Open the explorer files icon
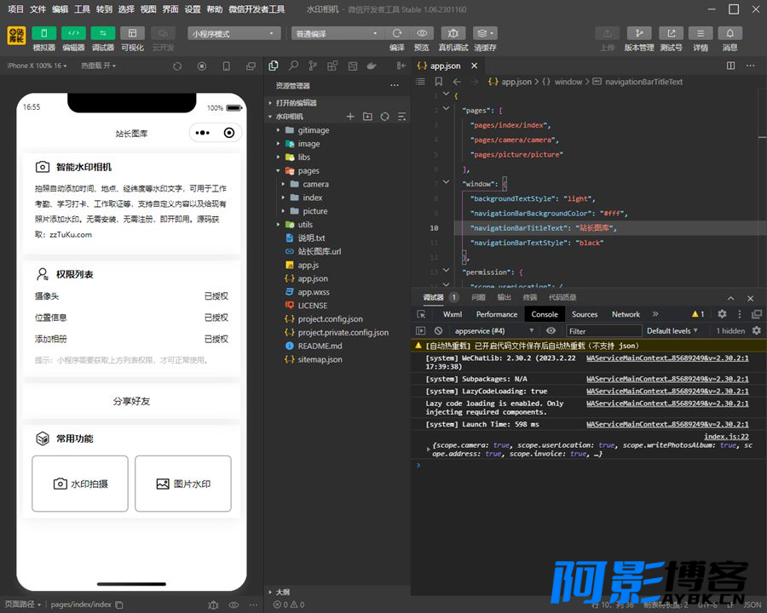Image resolution: width=767 pixels, height=613 pixels. pos(274,66)
